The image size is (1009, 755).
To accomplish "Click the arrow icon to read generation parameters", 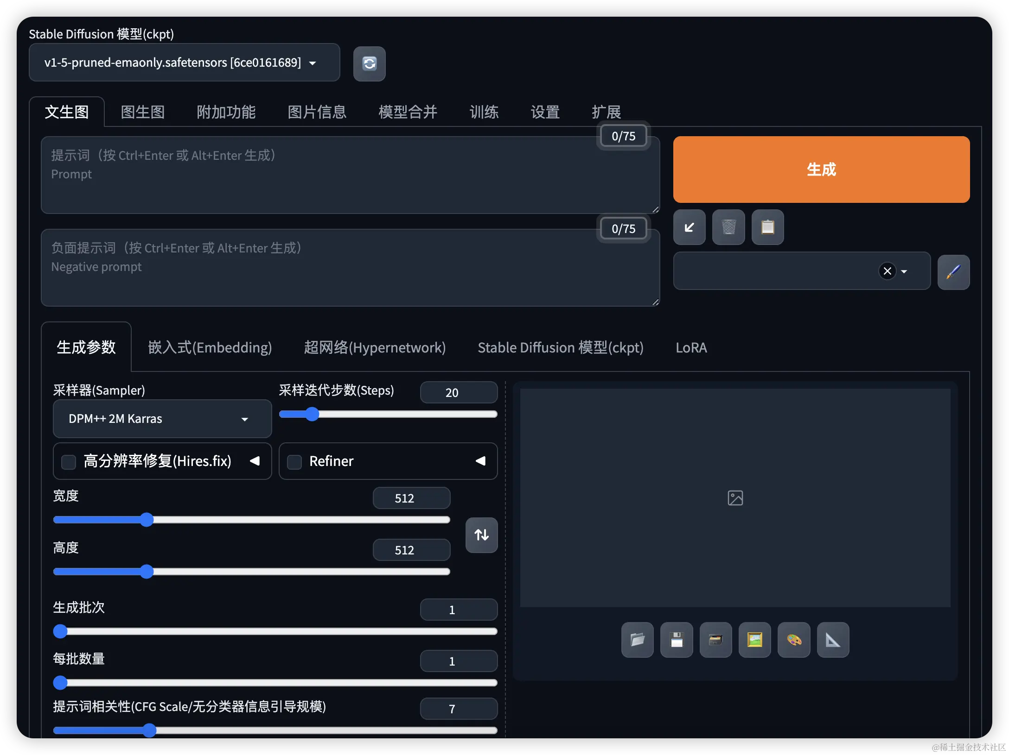I will click(689, 227).
